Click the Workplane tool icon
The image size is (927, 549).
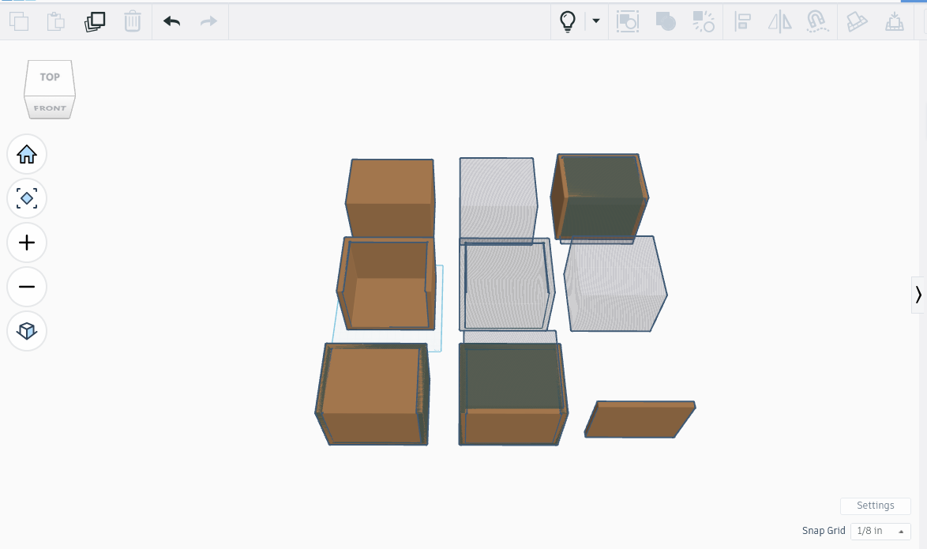tap(894, 22)
